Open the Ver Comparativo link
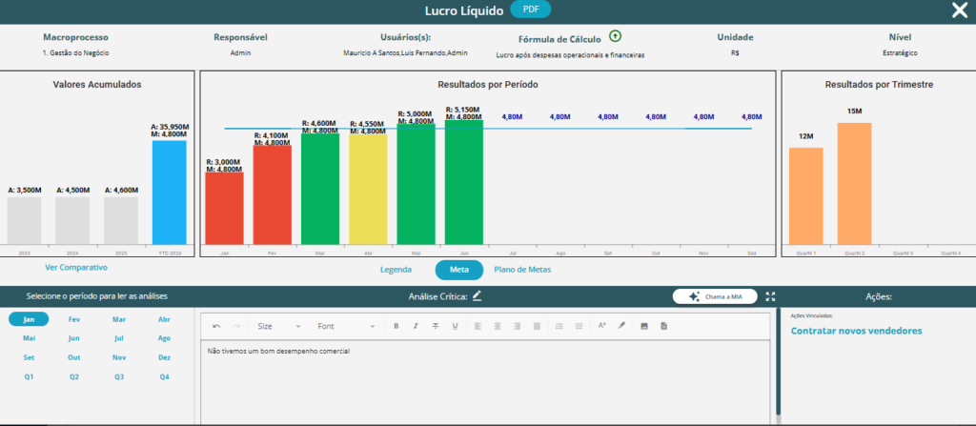976x426 pixels. (76, 267)
